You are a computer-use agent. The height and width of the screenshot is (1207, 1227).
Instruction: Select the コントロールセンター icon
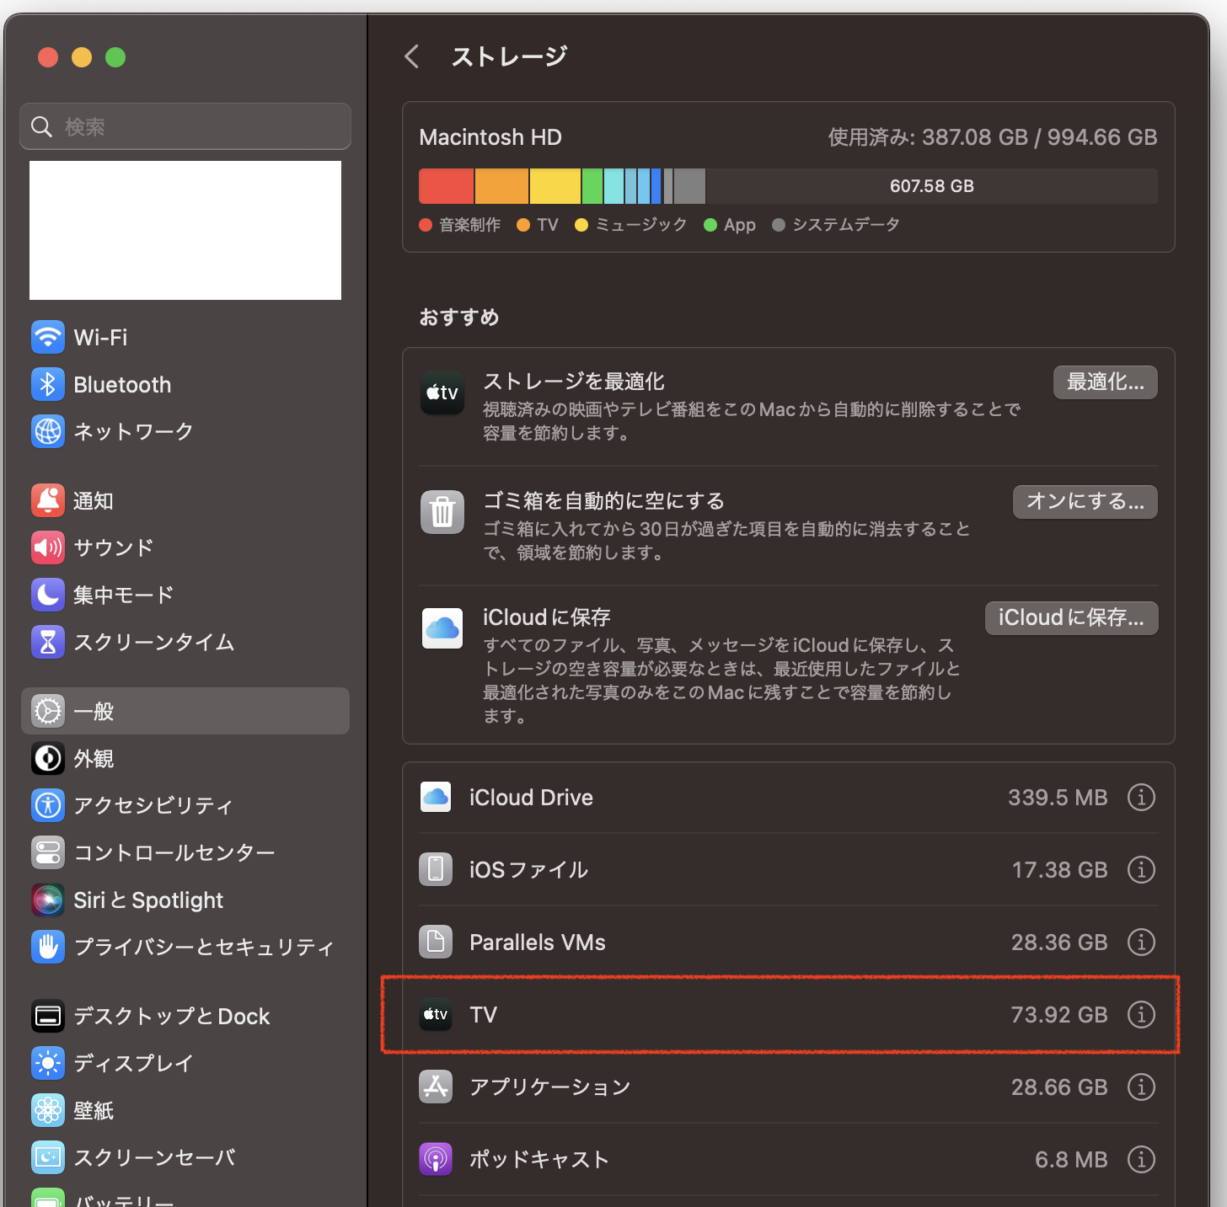48,852
